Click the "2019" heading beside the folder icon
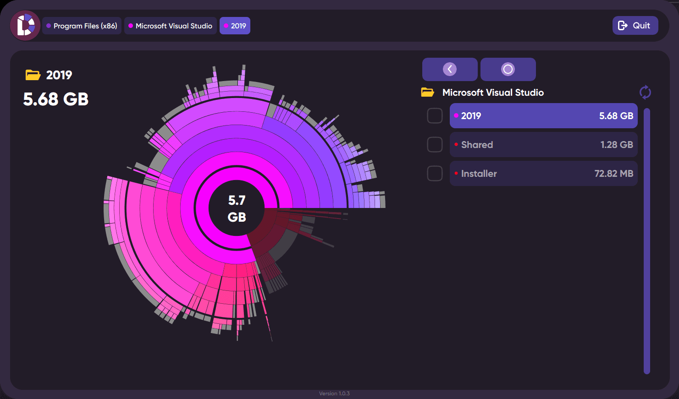 click(59, 75)
